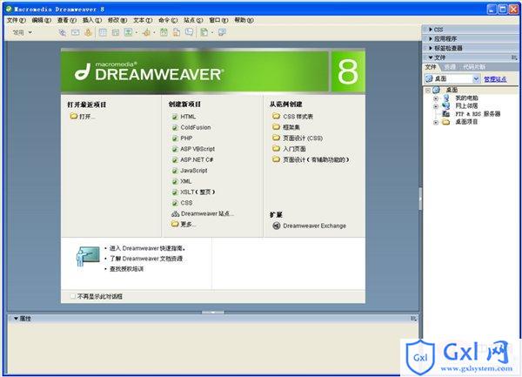
Task: Click the 管理站点 link
Action: (495, 79)
